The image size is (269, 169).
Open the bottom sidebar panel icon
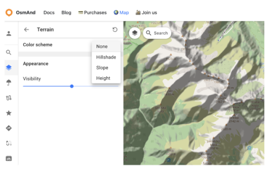tap(9, 159)
